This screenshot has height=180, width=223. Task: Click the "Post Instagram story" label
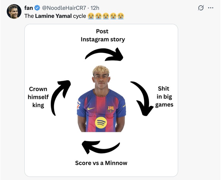click(103, 35)
